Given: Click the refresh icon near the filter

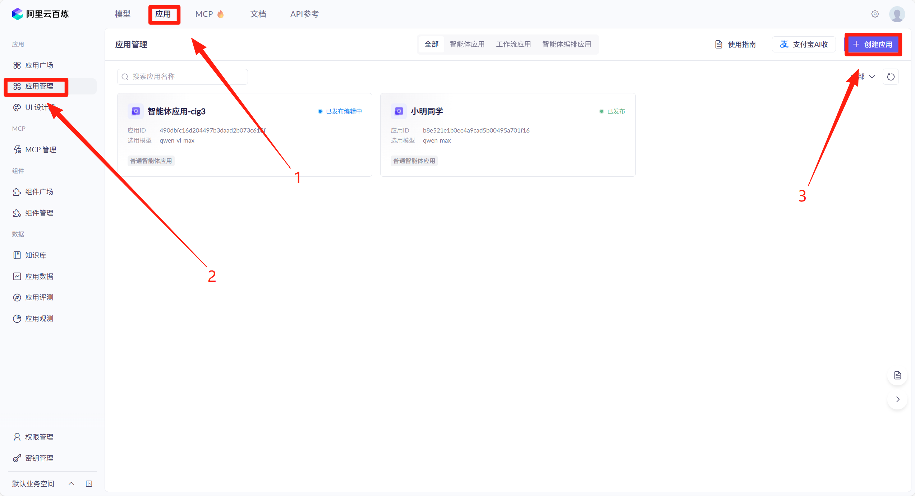Looking at the screenshot, I should point(891,77).
